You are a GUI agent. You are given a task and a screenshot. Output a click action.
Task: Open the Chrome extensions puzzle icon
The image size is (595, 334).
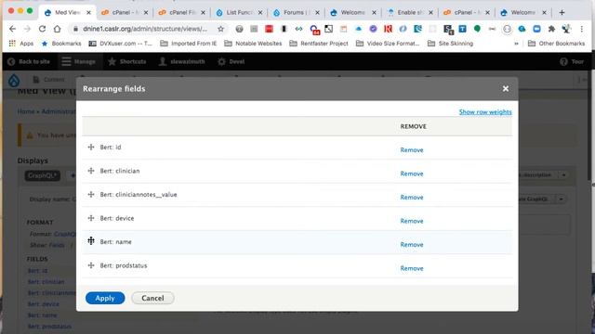pos(551,29)
